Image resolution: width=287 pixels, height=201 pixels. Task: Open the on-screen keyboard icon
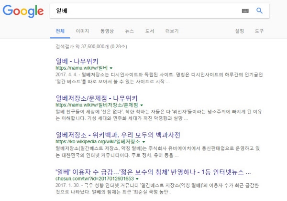[245, 11]
